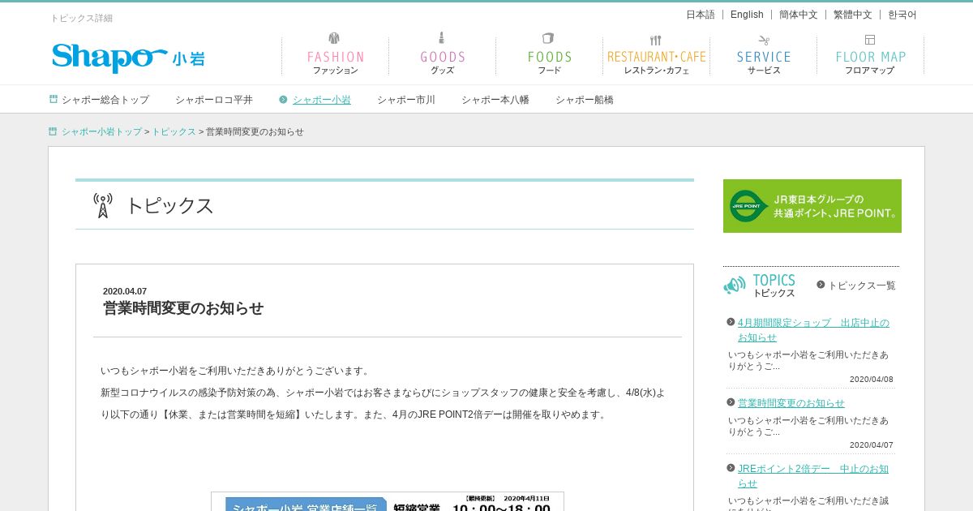Viewport: 973px width, 511px height.
Task: Click the トピックス詳細 header text
Action: point(82,18)
